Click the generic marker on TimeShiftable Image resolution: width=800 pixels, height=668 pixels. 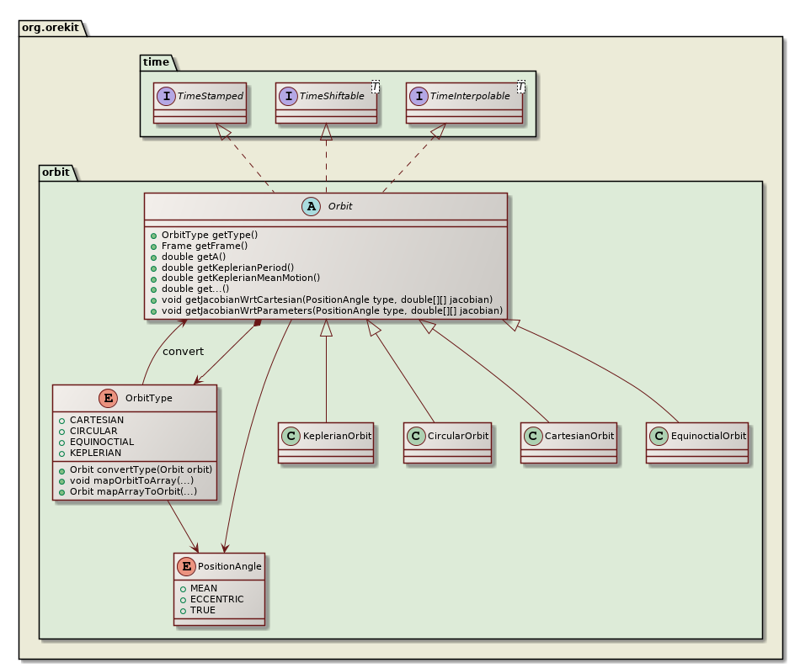pos(376,87)
